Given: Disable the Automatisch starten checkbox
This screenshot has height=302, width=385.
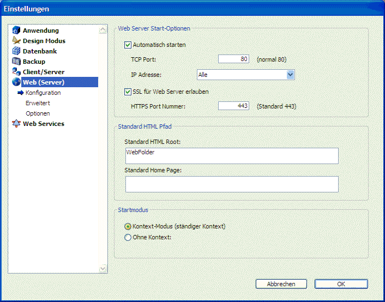Looking at the screenshot, I should pyautogui.click(x=128, y=45).
